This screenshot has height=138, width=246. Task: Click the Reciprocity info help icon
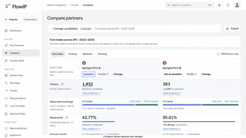(66, 118)
